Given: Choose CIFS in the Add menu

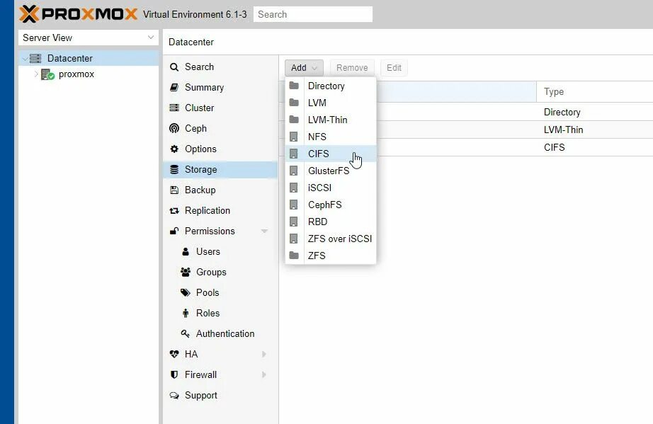Looking at the screenshot, I should (331, 154).
